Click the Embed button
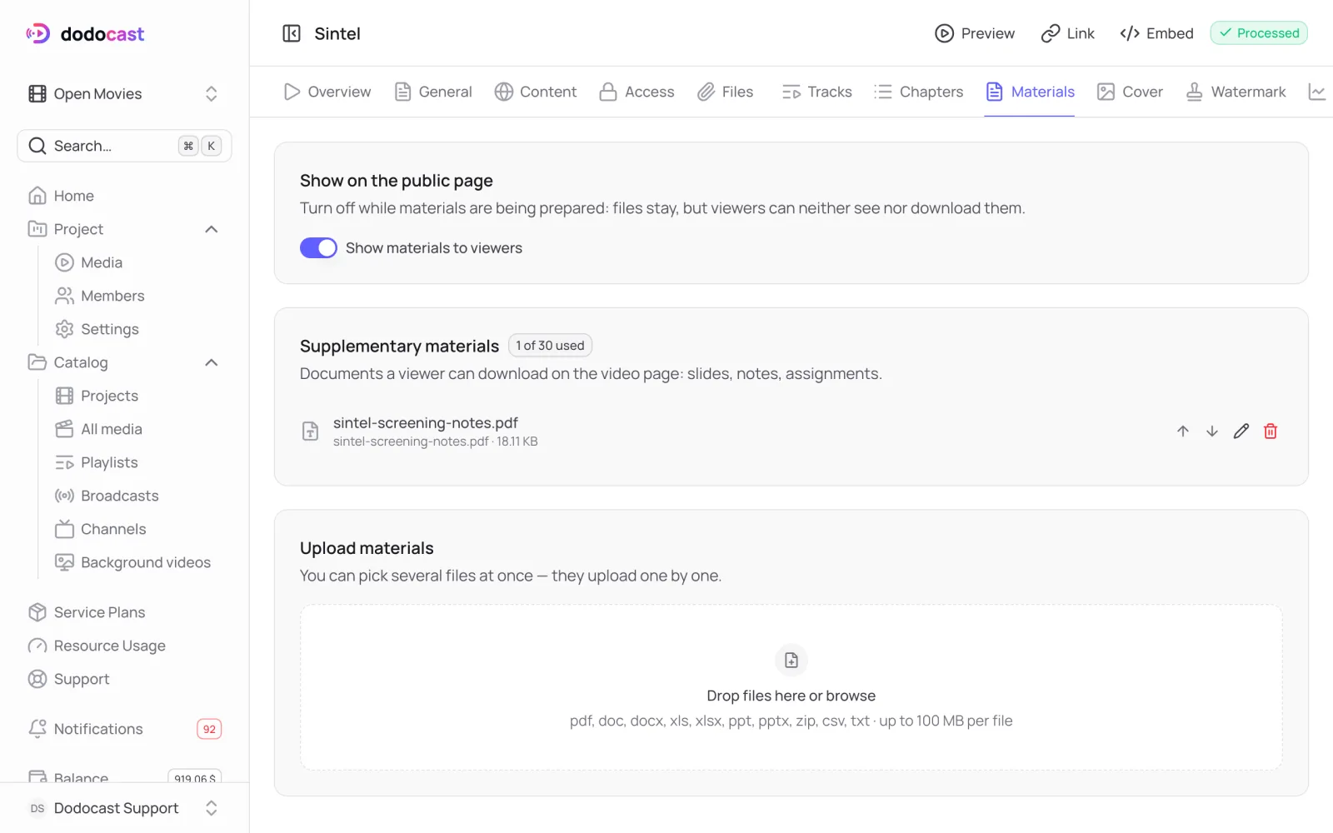1333x833 pixels. [x=1157, y=33]
